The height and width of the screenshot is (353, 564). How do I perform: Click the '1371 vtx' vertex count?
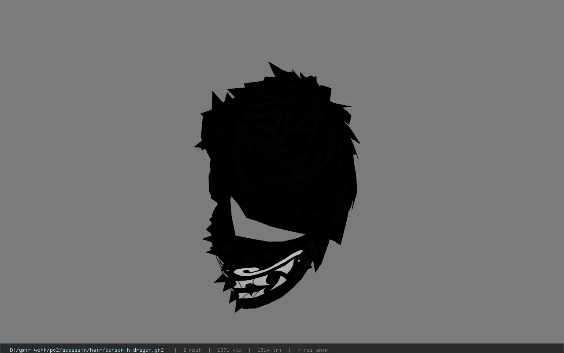click(229, 350)
